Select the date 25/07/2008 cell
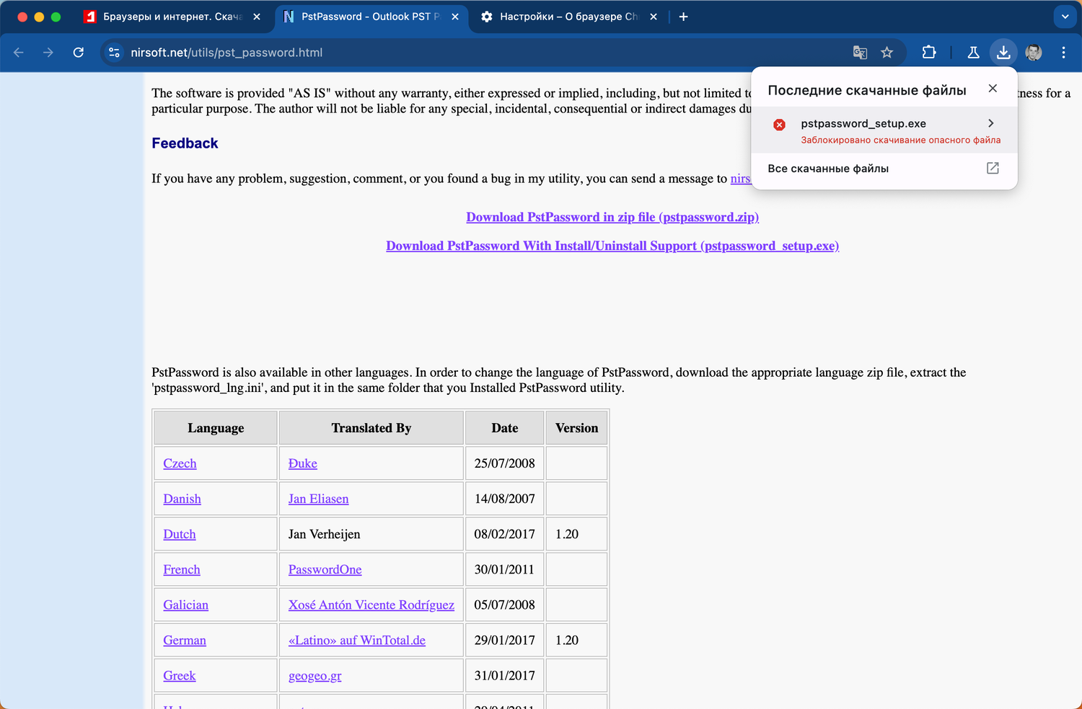Screen dimensions: 1082x709 click(505, 463)
